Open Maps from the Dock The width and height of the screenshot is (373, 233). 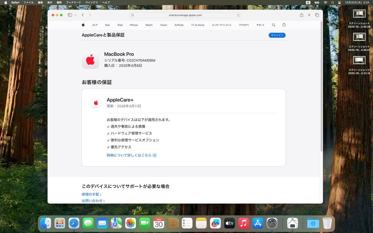116,223
